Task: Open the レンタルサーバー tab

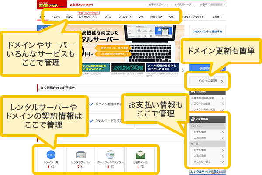Action: click(x=88, y=17)
